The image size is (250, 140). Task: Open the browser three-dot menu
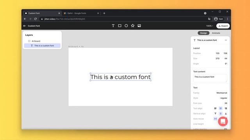pyautogui.click(x=227, y=19)
